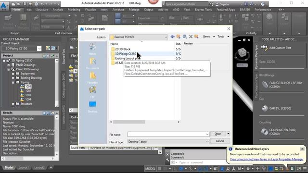The height and width of the screenshot is (173, 308).
Task: Close the Unreconciled New Layers balloon
Action: 302,149
